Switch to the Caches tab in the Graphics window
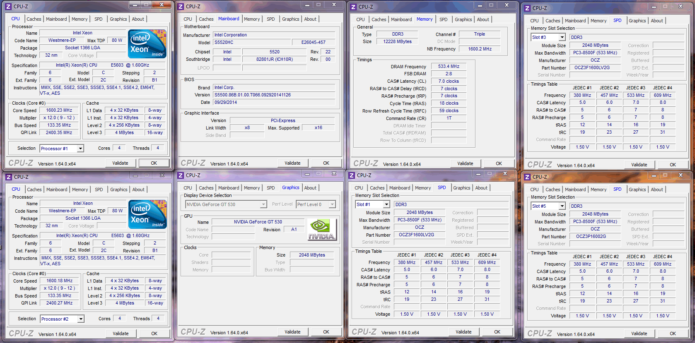The image size is (695, 343). coord(206,188)
